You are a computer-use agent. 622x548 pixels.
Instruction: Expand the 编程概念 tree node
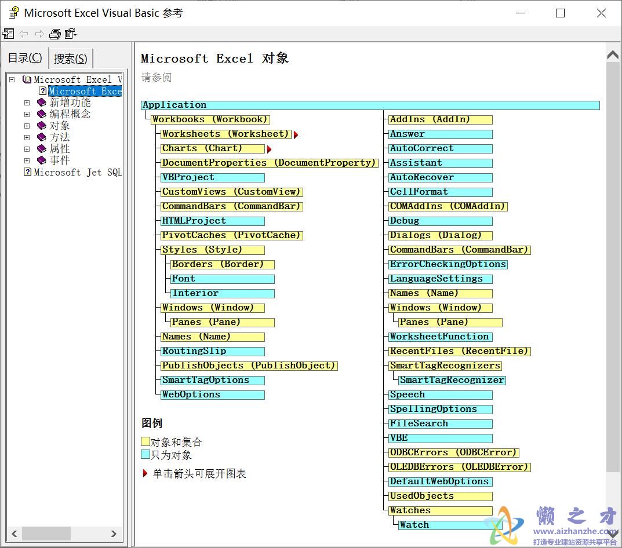tap(27, 114)
